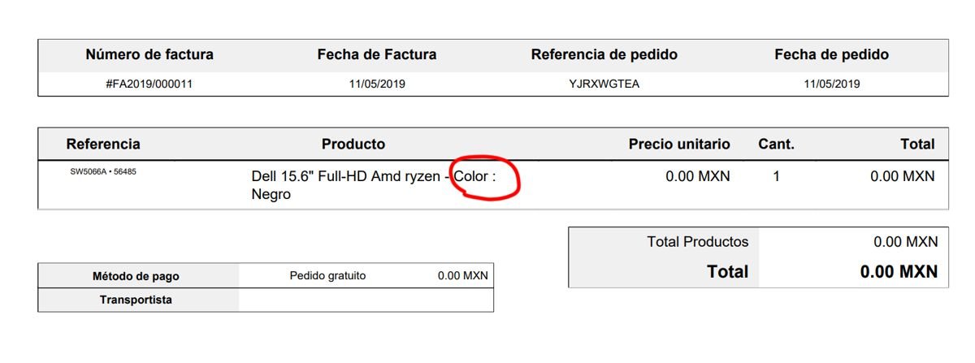Screen dimensions: 975x363
Task: Select the Número de factura header
Action: coord(149,55)
